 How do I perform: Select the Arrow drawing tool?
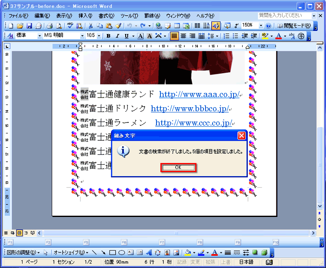[x=103, y=253]
